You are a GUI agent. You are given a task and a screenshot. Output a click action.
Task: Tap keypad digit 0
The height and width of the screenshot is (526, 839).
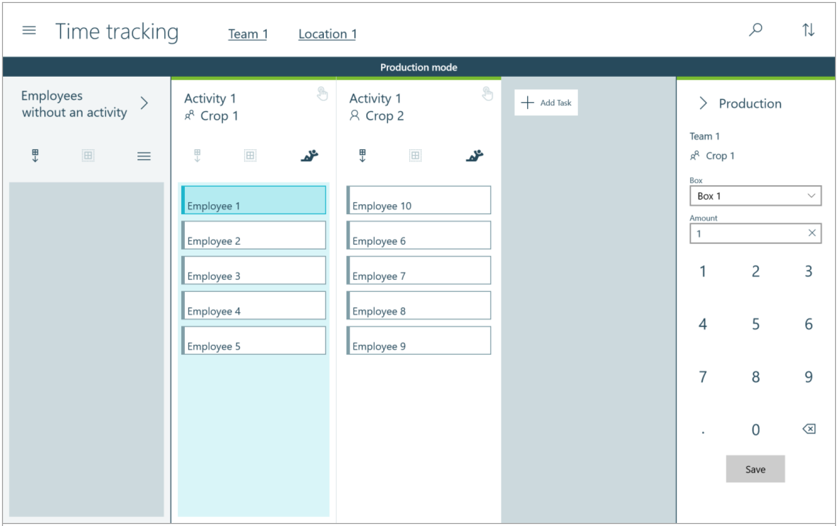tap(756, 430)
